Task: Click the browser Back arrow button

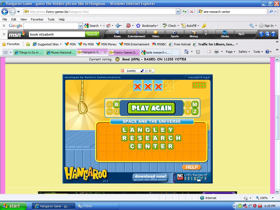Action: (5, 12)
